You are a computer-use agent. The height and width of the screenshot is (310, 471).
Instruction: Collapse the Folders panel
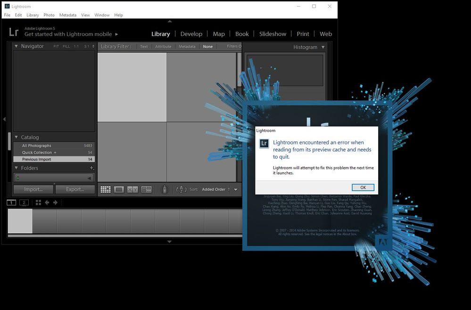tap(16, 168)
